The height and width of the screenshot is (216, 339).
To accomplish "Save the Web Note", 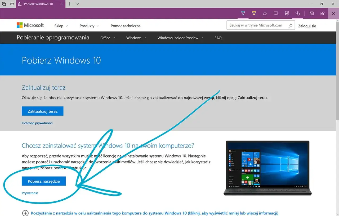I will [312, 13].
